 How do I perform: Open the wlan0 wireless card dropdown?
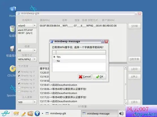(x=35, y=26)
